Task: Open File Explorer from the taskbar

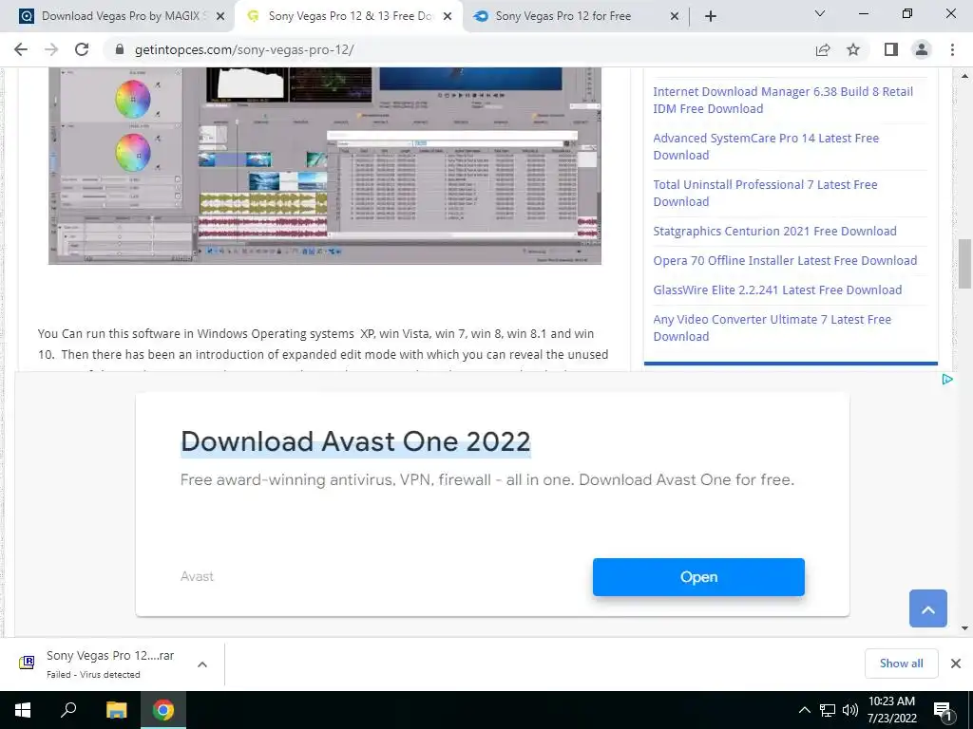Action: tap(116, 710)
